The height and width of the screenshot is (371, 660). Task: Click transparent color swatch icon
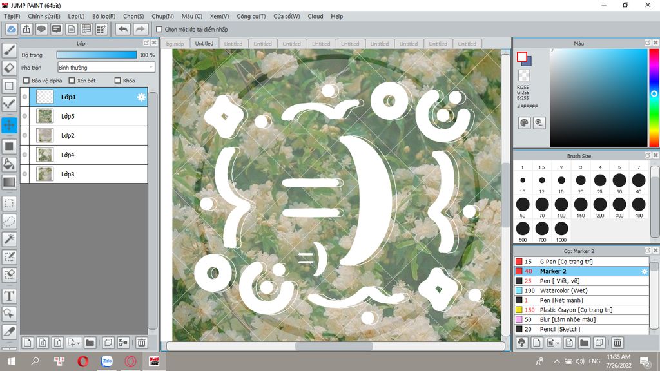(x=524, y=76)
